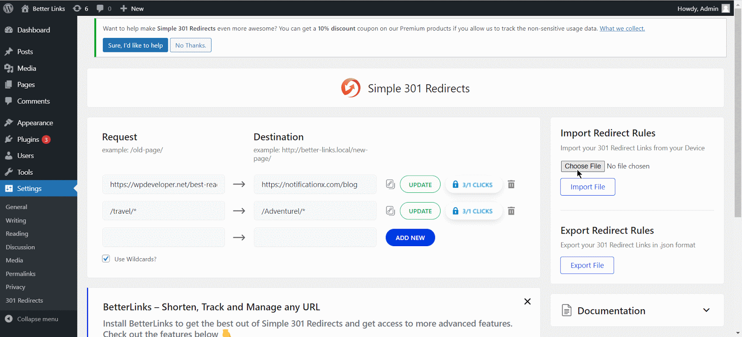Open the updates indicator showing 6
The width and height of the screenshot is (742, 337).
[x=81, y=8]
